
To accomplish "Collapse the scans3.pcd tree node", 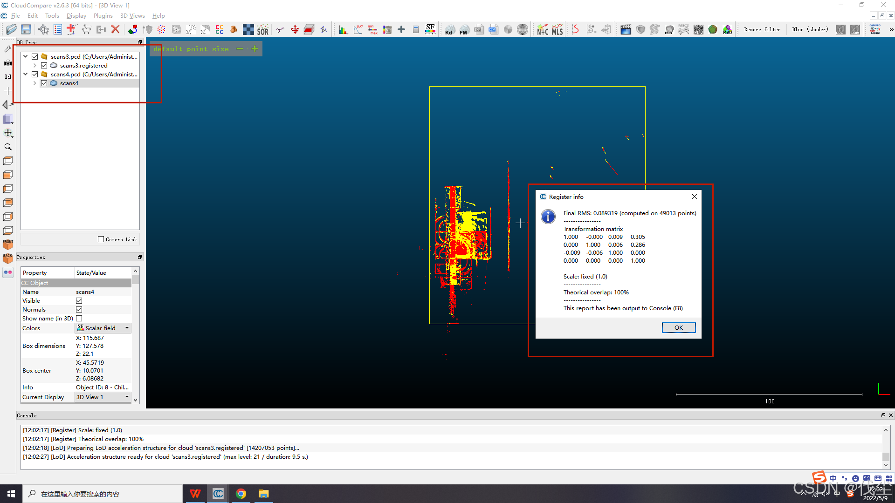I will click(x=26, y=56).
